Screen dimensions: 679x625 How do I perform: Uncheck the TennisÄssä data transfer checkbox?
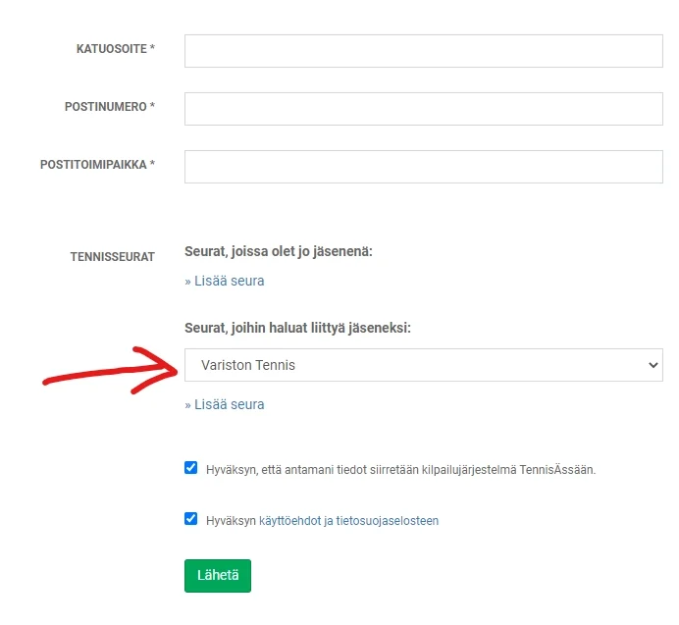[191, 468]
